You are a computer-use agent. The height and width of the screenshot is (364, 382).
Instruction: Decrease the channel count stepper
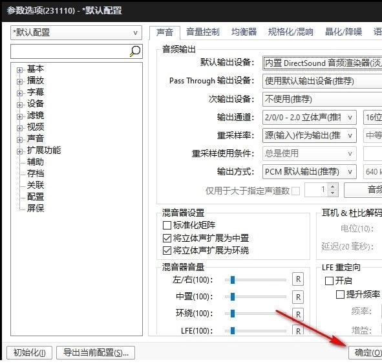332,193
